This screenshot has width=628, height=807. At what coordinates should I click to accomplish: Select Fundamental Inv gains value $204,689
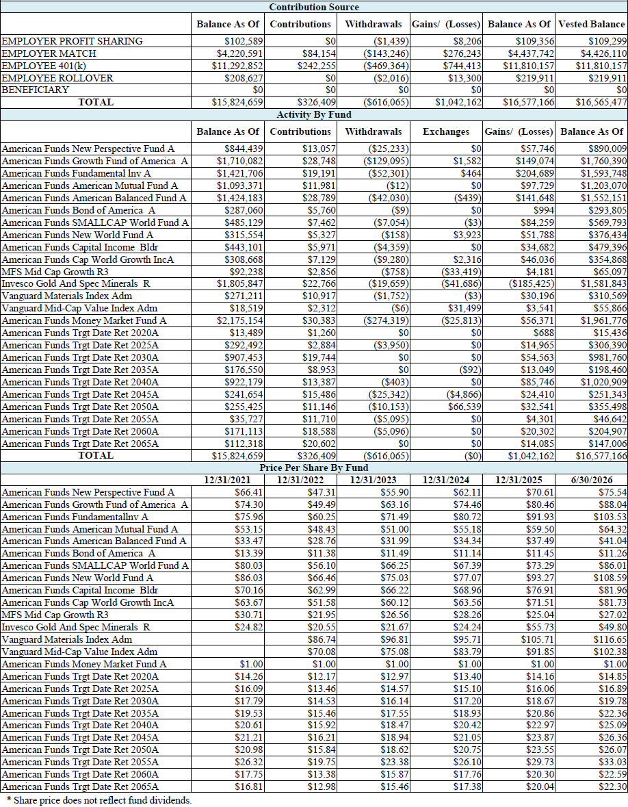click(x=535, y=173)
